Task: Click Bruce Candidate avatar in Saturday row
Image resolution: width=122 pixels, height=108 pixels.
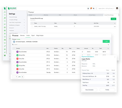Action: pyautogui.click(x=17, y=72)
